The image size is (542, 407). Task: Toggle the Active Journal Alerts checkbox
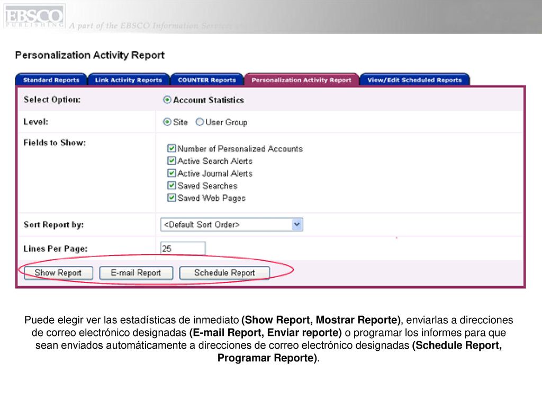tap(171, 173)
